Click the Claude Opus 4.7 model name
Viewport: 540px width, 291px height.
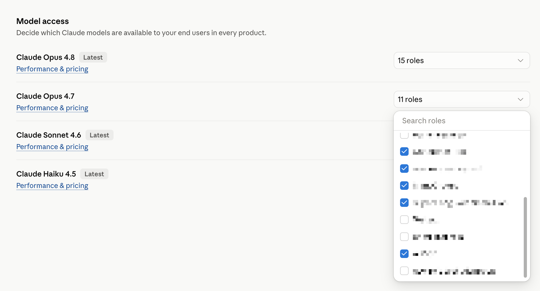[x=45, y=96]
